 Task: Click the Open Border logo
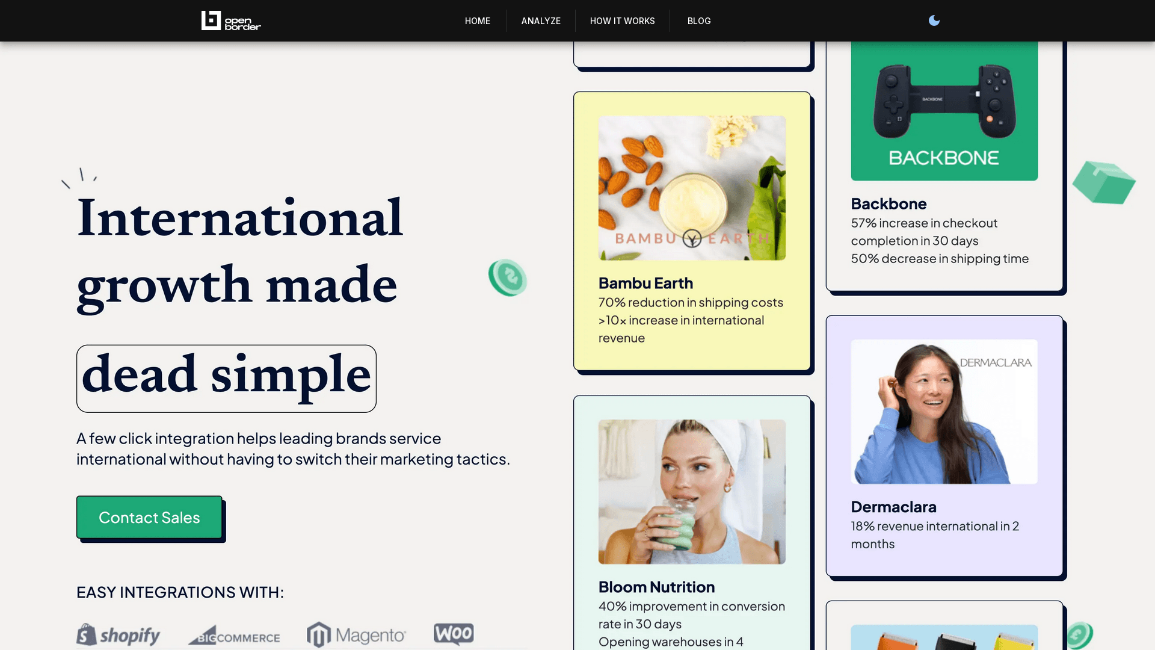coord(231,20)
